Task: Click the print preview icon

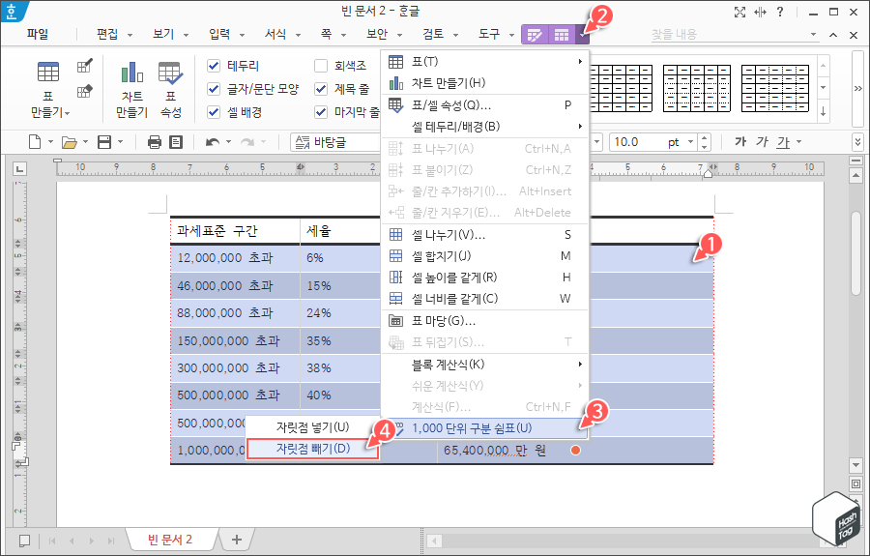Action: pos(176,142)
